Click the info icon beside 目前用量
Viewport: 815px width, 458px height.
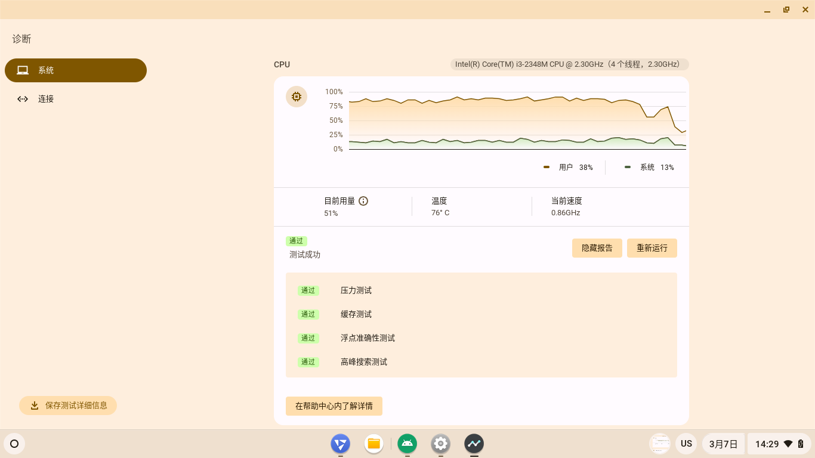(363, 201)
